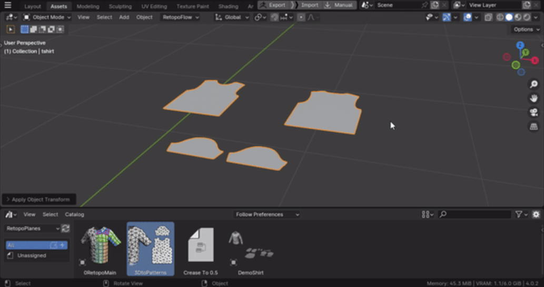Open Global transform orientation dropdown
544x287 pixels.
[232, 17]
